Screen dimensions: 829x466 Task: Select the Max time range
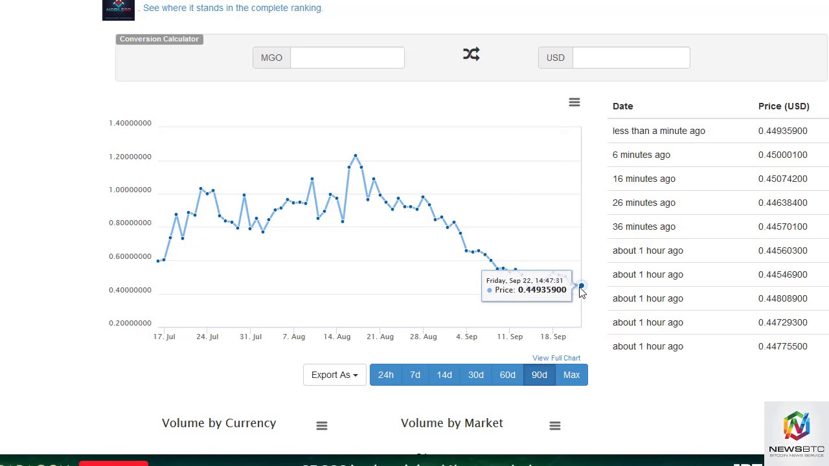tap(571, 375)
